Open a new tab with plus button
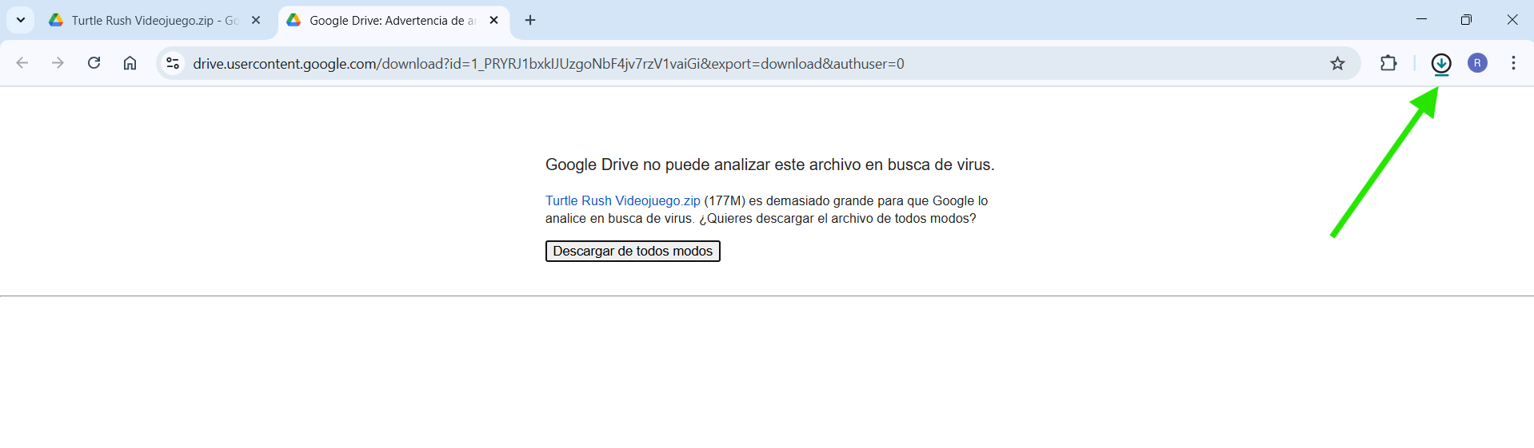Image resolution: width=1534 pixels, height=448 pixels. [x=530, y=20]
